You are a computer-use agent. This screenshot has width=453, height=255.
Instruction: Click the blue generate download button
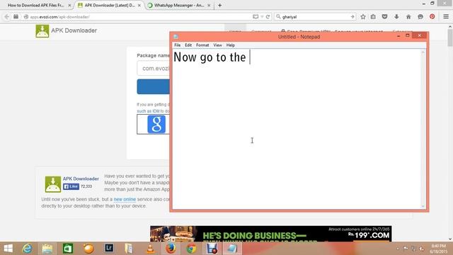pos(154,86)
